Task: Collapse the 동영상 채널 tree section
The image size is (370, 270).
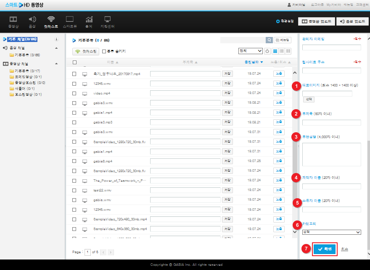Action: point(56,63)
